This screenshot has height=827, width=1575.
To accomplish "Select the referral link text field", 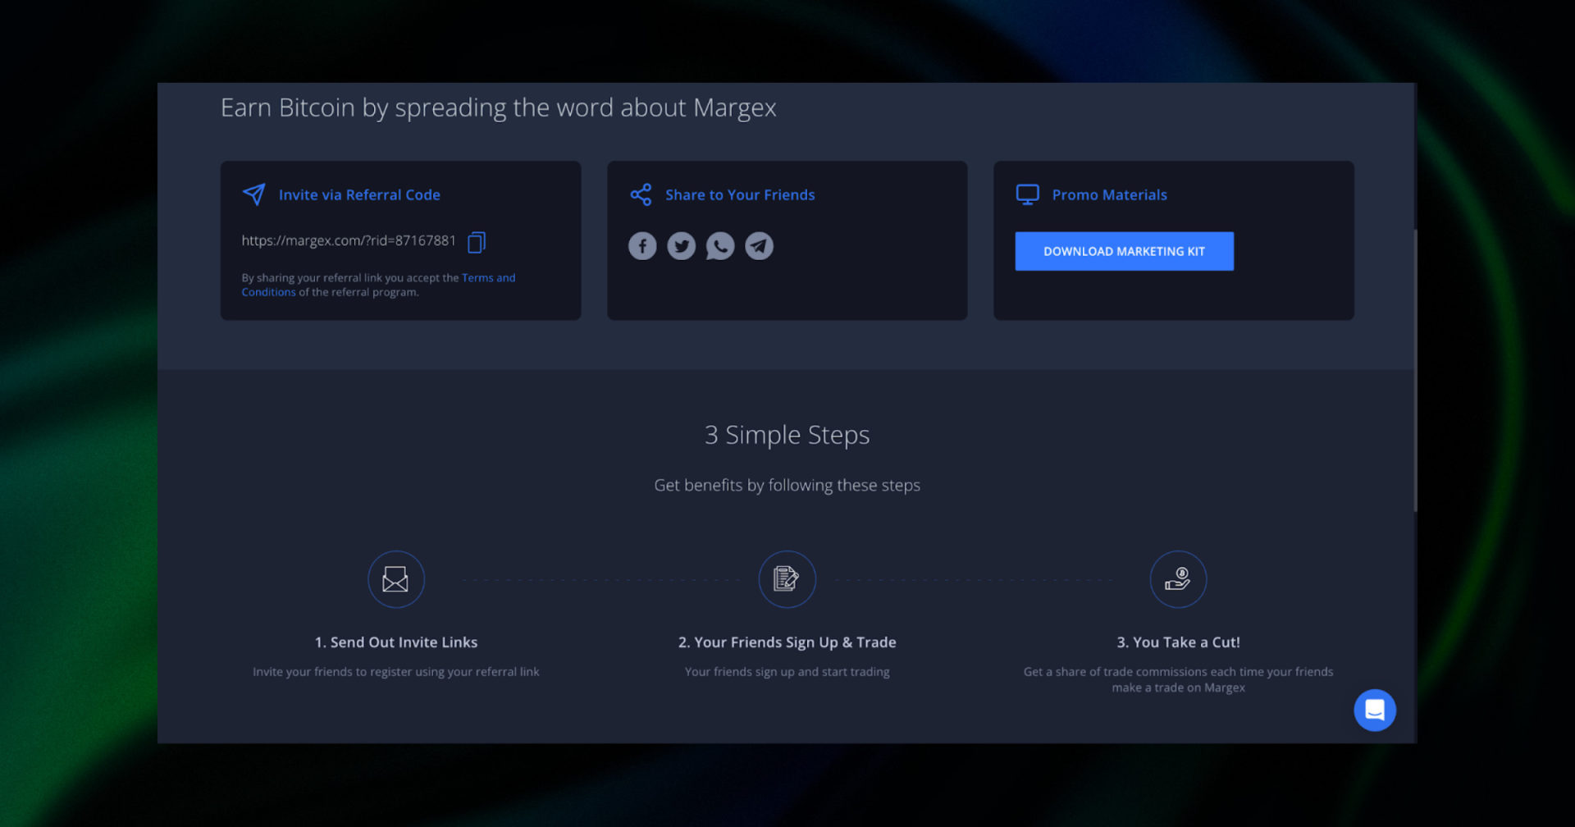I will pos(348,241).
